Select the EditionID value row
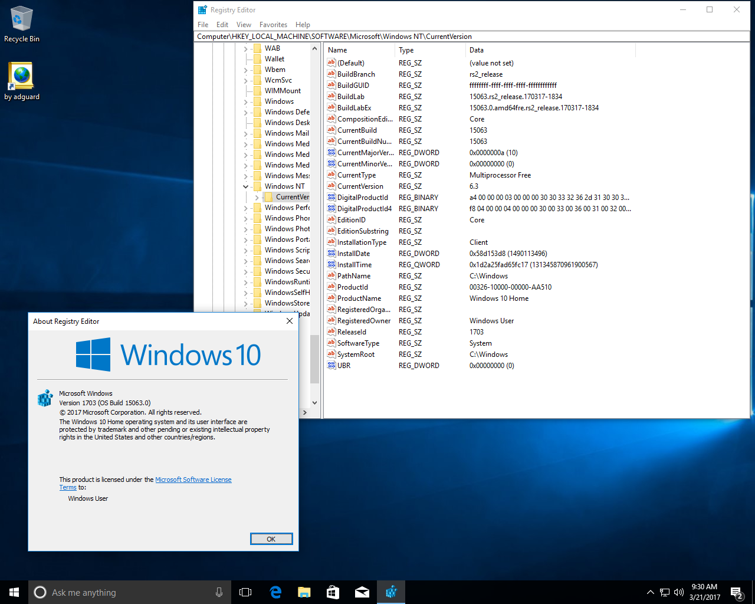The width and height of the screenshot is (755, 604). [x=479, y=220]
